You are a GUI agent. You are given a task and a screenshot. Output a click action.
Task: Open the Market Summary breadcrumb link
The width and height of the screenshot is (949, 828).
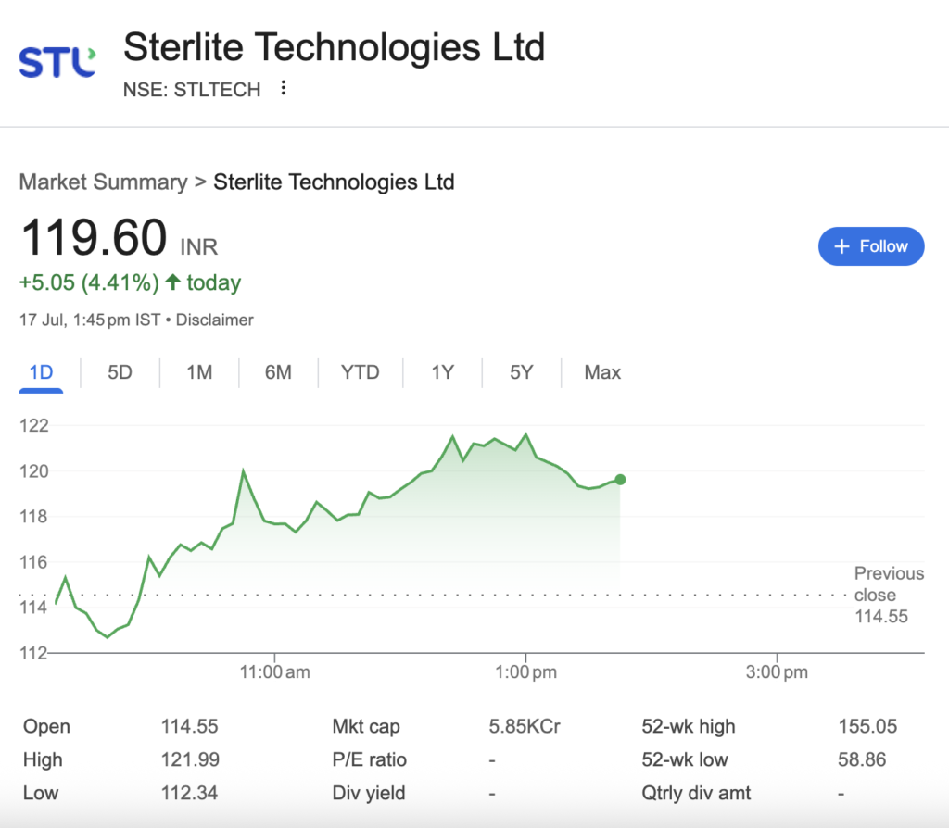tap(104, 182)
